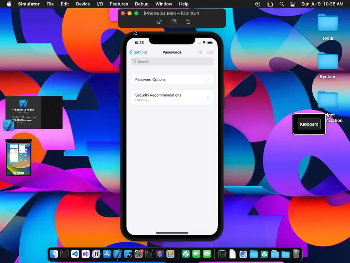Image resolution: width=350 pixels, height=263 pixels.
Task: Open the Simulator icon in the Dock
Action: coord(128,254)
